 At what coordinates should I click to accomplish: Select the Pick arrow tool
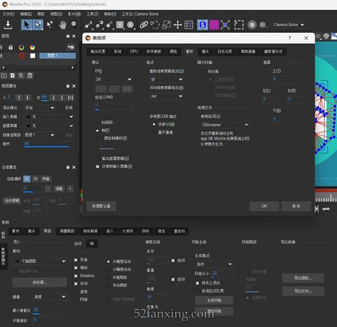(x=26, y=25)
